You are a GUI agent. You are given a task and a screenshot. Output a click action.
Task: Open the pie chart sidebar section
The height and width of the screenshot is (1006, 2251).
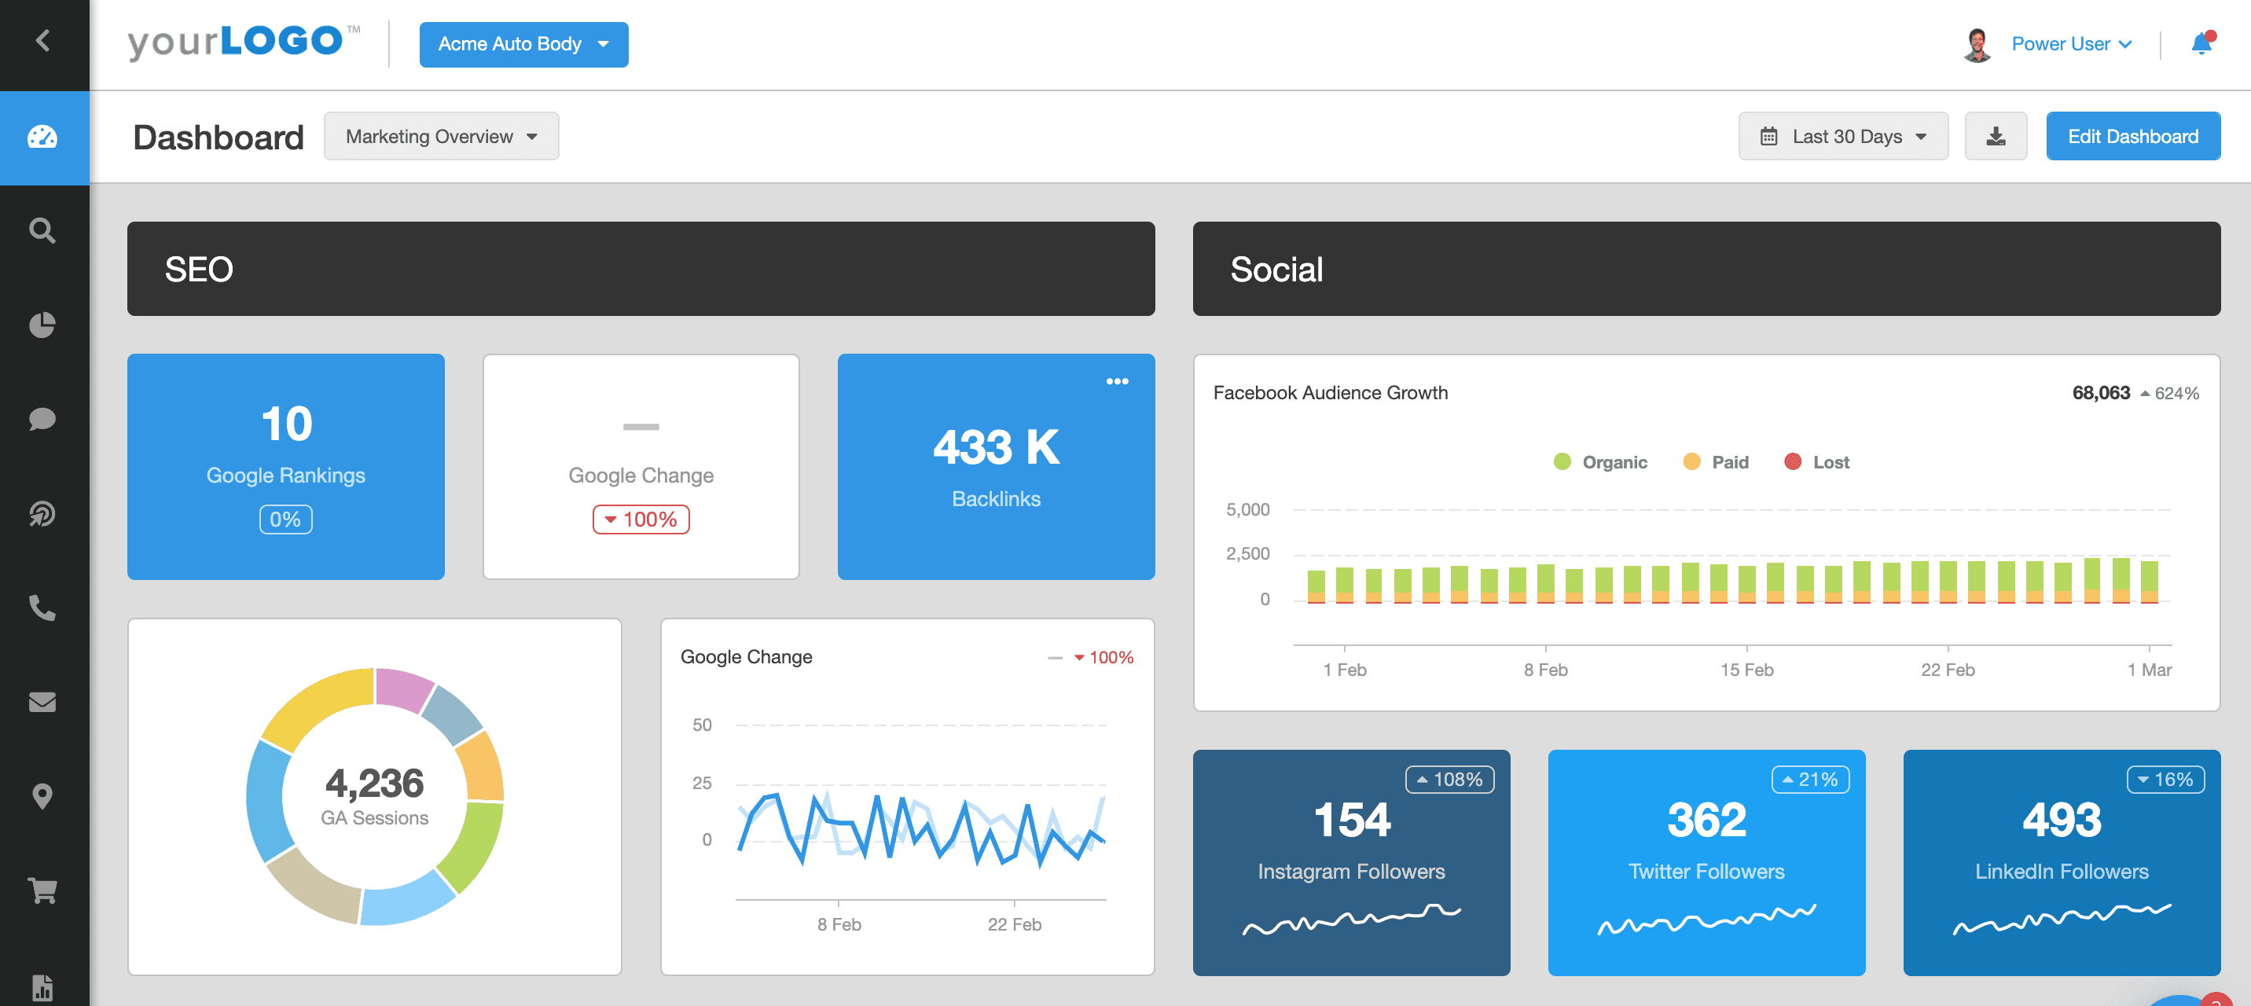click(42, 325)
